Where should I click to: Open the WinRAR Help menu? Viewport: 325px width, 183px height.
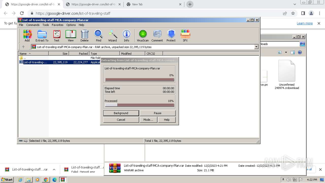(81, 25)
